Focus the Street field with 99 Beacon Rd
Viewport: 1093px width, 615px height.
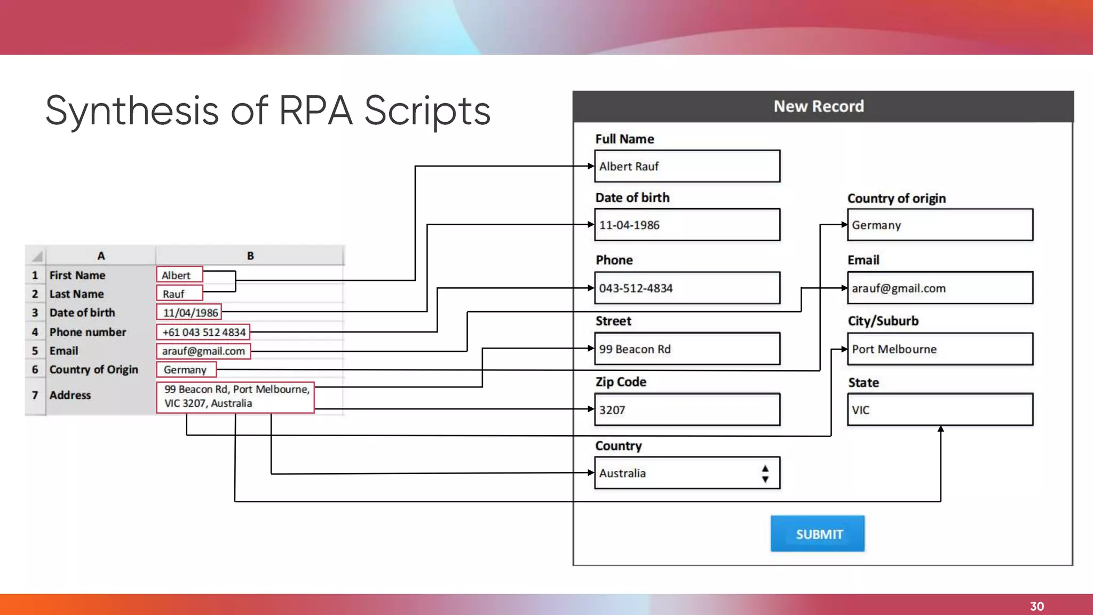point(687,349)
